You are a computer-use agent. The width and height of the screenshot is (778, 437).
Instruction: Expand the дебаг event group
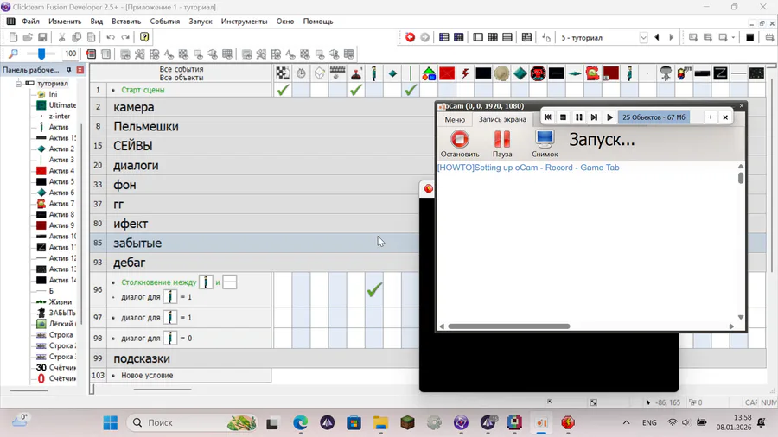click(130, 263)
